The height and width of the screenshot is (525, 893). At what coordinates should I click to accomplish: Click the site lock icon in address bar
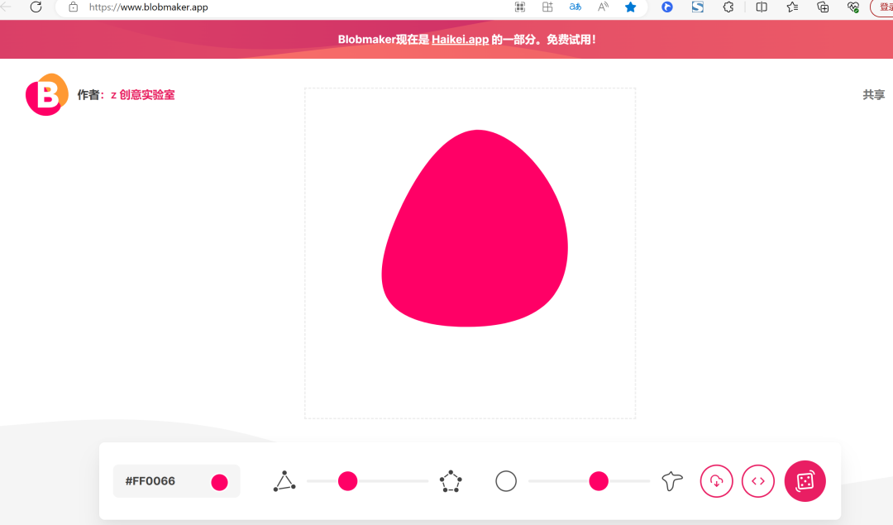[73, 7]
